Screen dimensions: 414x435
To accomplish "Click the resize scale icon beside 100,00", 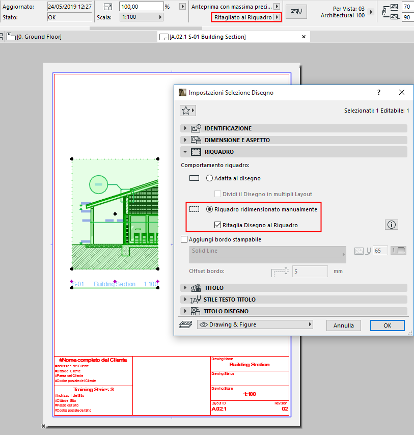I will [x=108, y=7].
